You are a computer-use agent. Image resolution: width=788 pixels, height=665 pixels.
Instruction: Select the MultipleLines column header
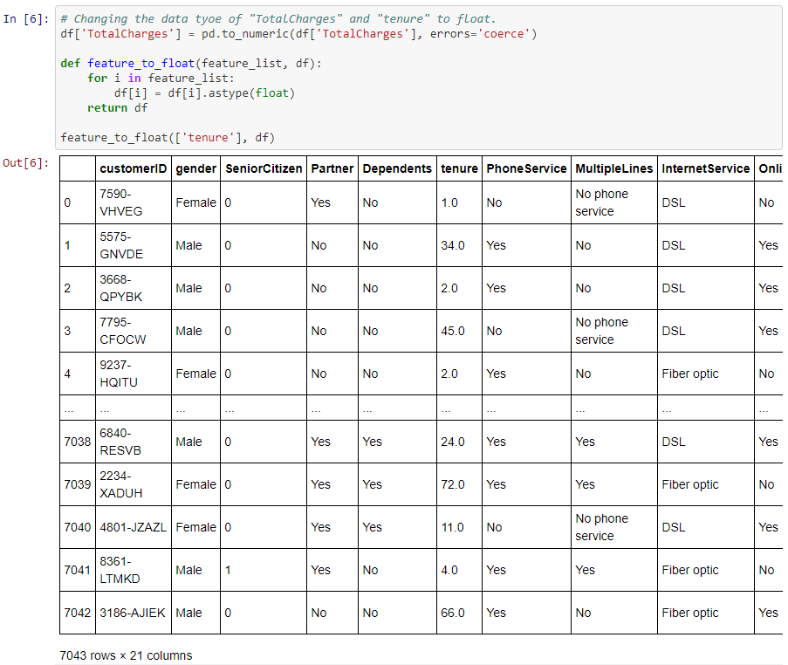pyautogui.click(x=613, y=168)
